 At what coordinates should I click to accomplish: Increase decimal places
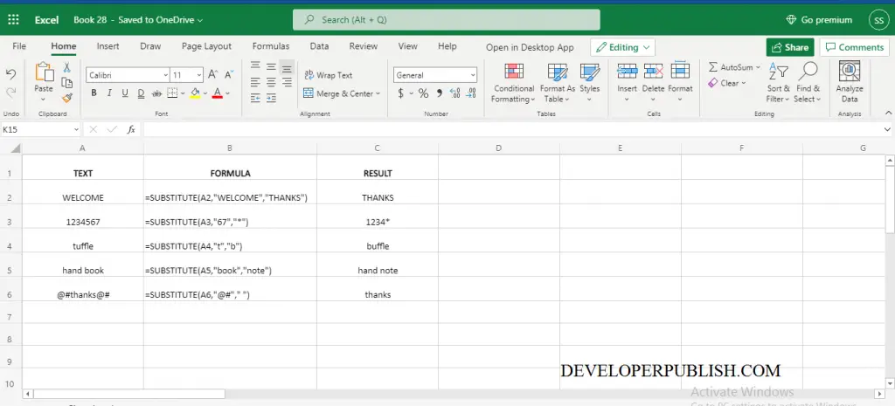coord(454,93)
